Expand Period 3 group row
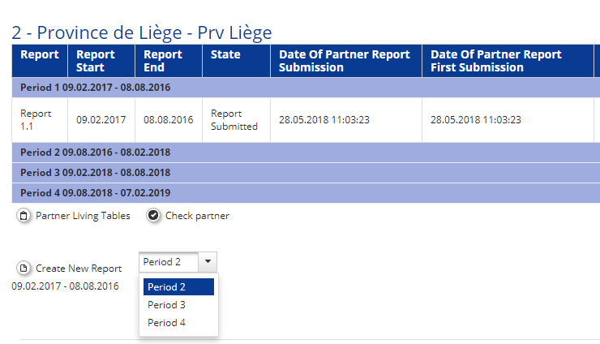600x344 pixels. [95, 173]
